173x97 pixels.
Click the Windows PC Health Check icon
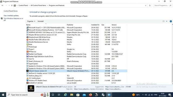pos(27,81)
